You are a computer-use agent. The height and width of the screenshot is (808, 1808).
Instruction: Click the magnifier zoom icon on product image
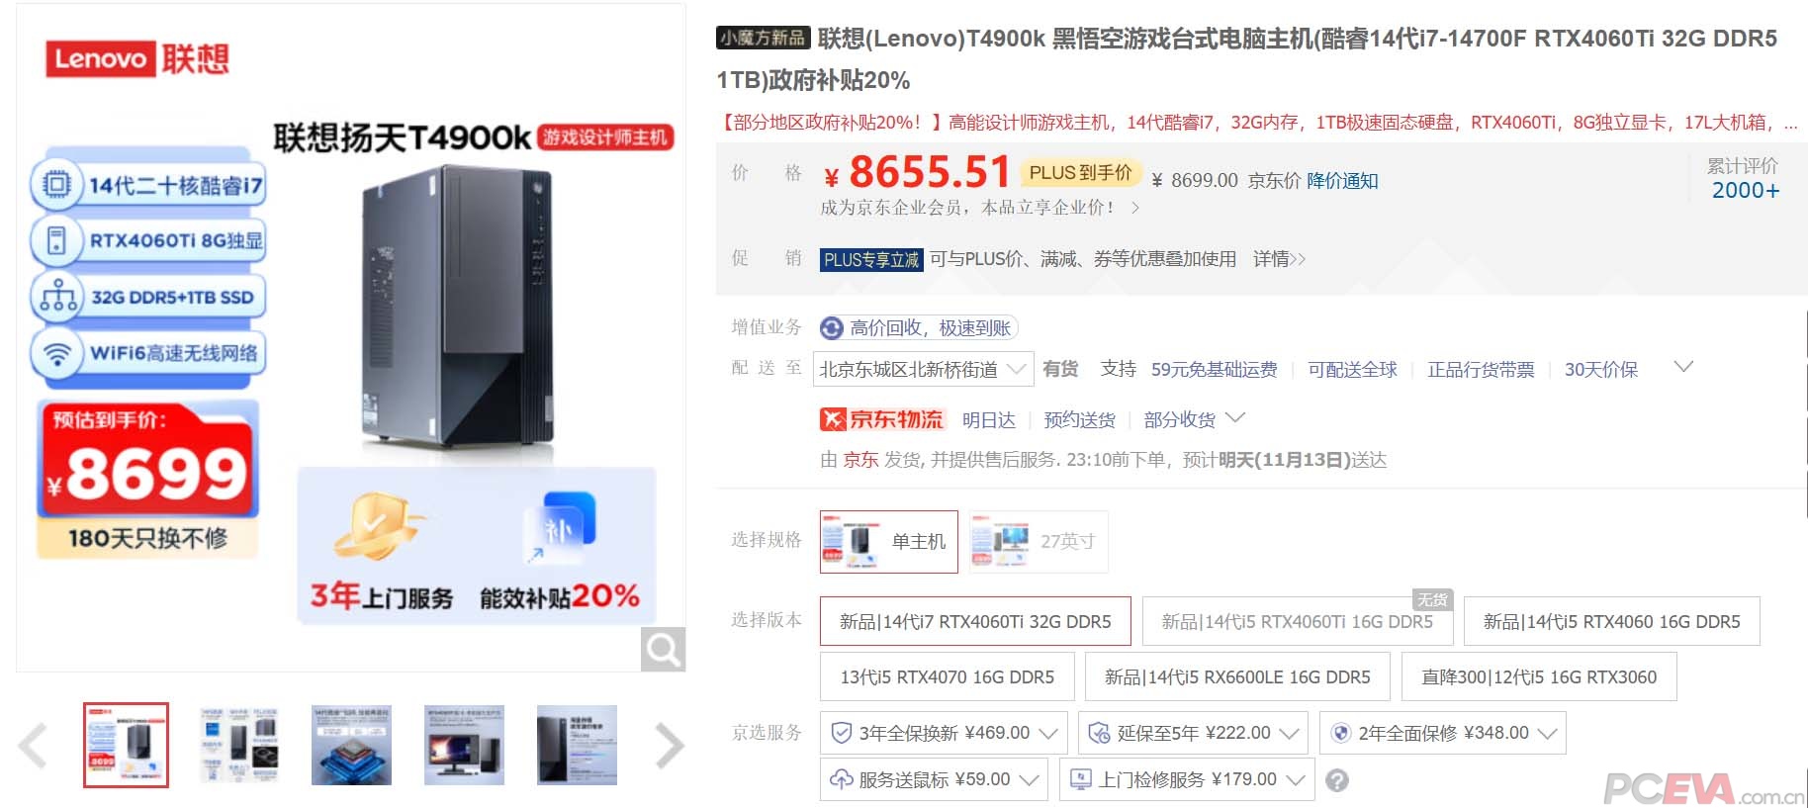coord(663,650)
